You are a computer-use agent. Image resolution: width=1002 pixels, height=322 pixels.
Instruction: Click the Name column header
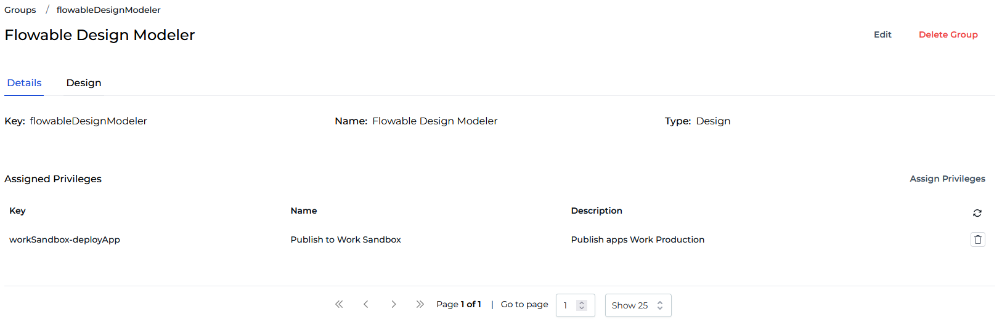pos(304,211)
